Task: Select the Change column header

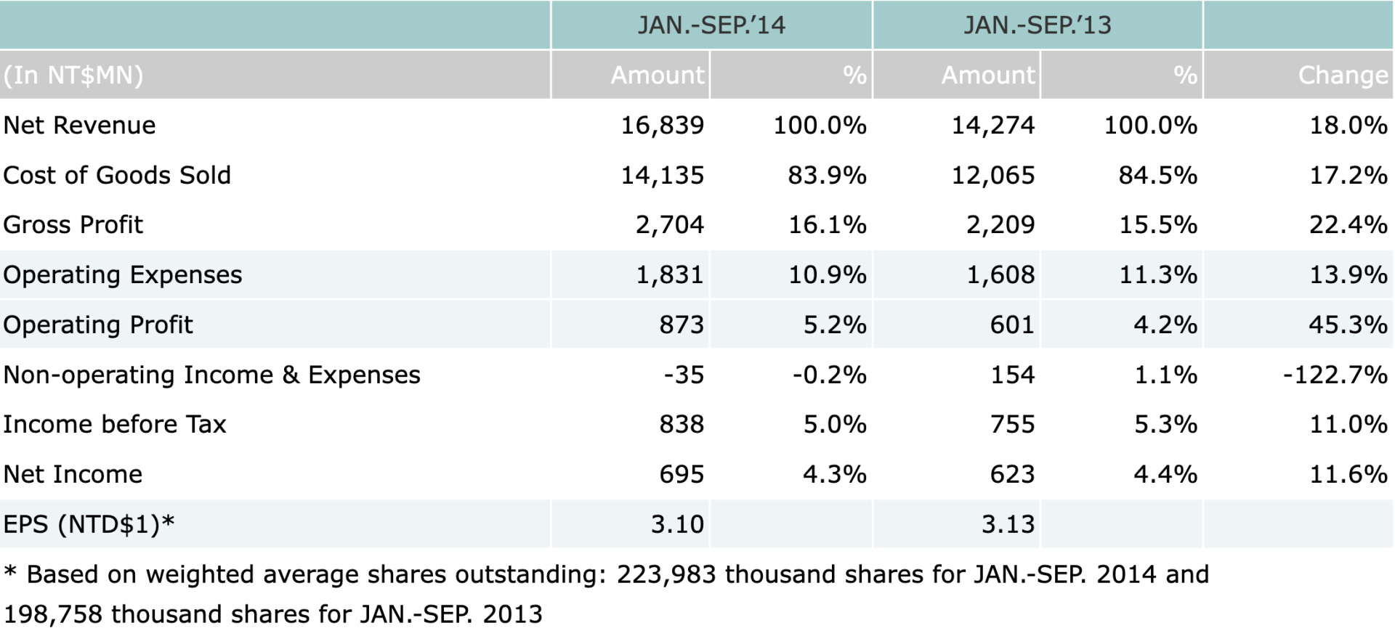Action: pyautogui.click(x=1342, y=75)
